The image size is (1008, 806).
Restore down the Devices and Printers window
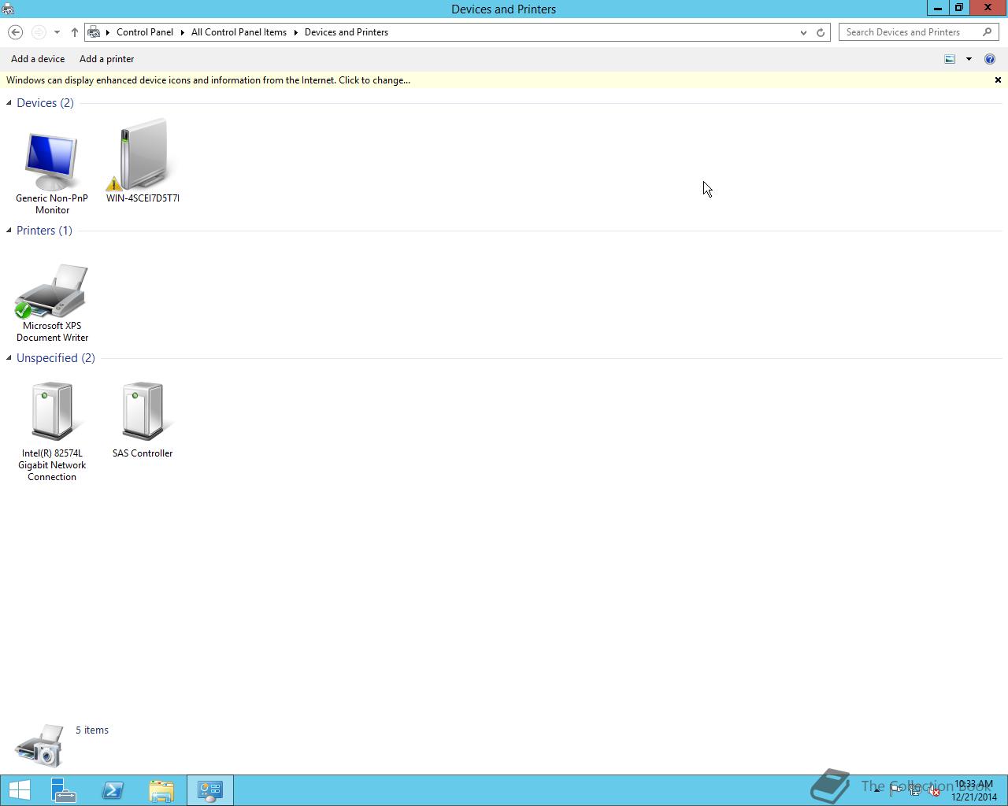(x=959, y=8)
